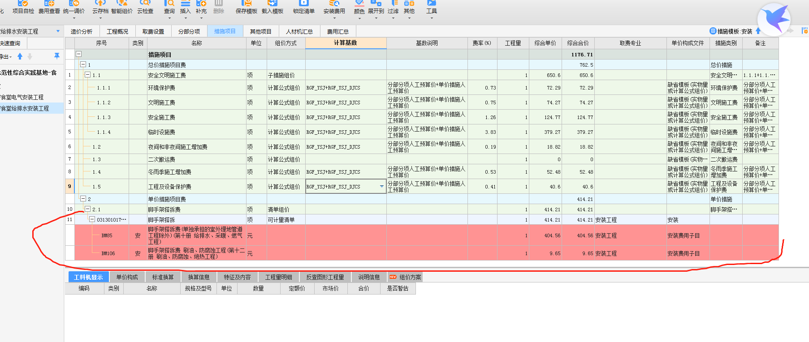
Task: Collapse node 2.1 脚手架搭拆费
Action: 88,209
